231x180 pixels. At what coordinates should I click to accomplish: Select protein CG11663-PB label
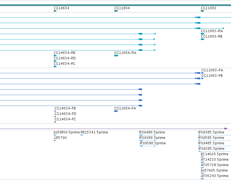pos(212,76)
